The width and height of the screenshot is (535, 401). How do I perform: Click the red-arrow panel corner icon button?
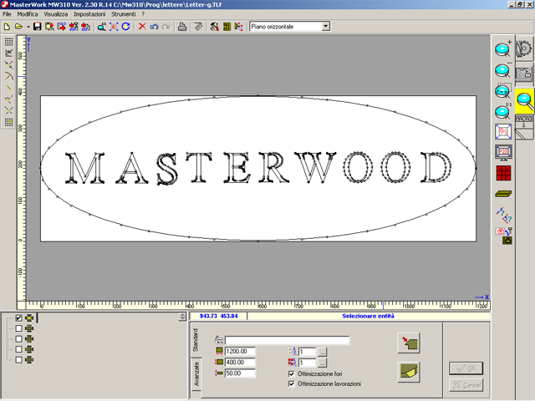pyautogui.click(x=409, y=343)
